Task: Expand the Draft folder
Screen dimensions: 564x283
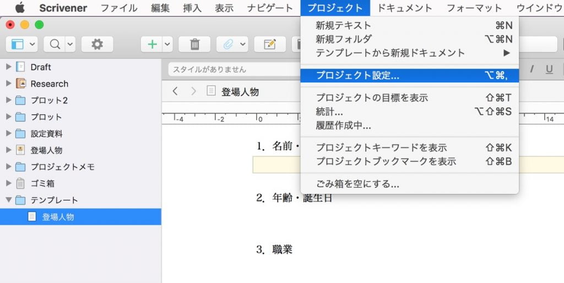Action: (x=9, y=66)
